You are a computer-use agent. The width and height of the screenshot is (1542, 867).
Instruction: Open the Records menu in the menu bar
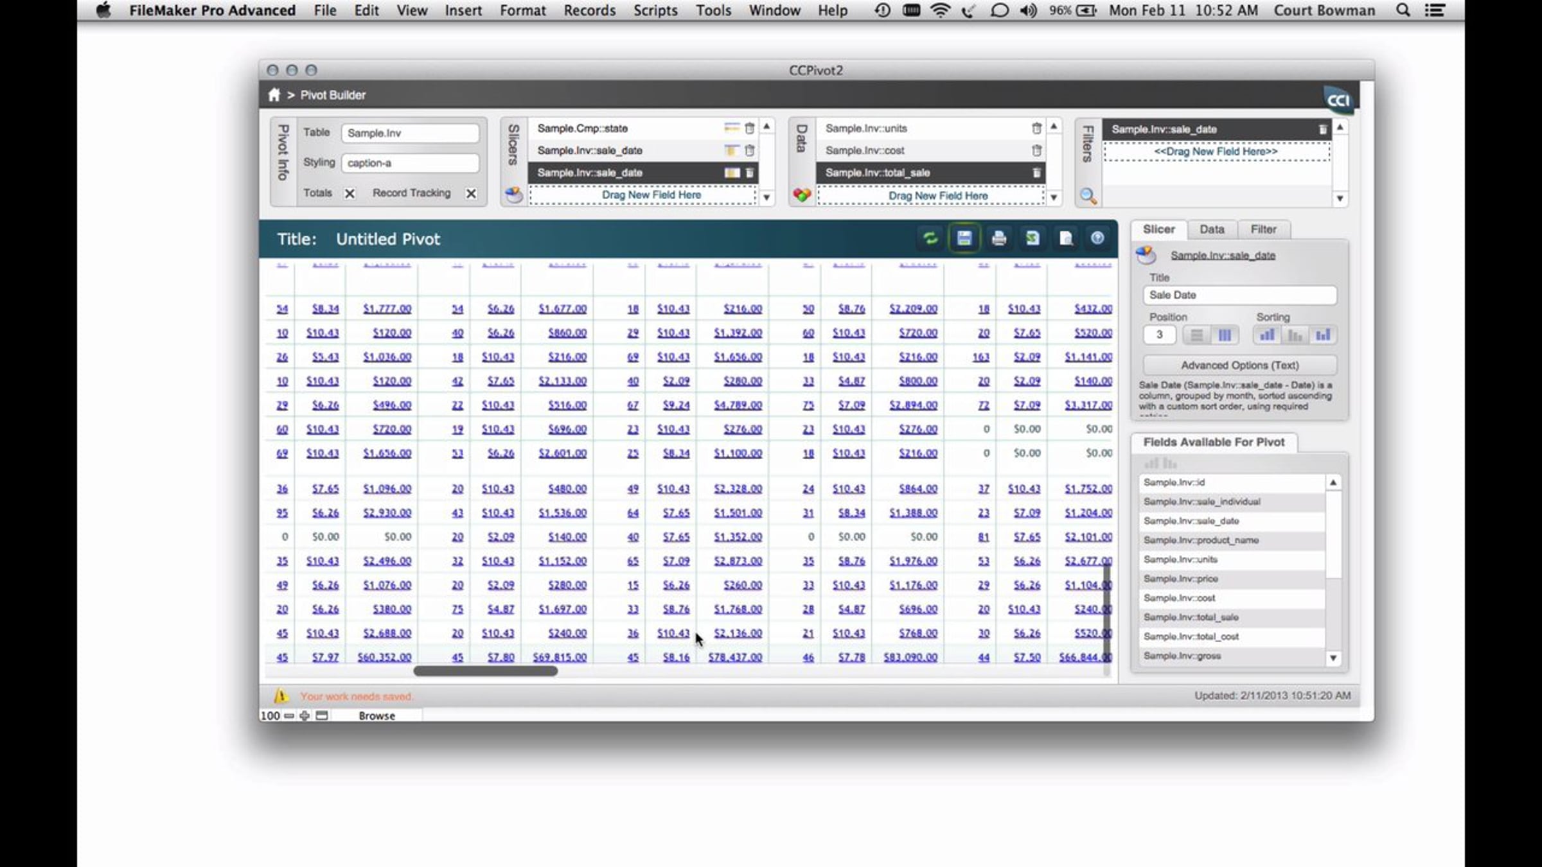(589, 10)
